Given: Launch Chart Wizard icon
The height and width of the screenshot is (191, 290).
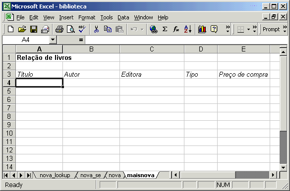Looking at the screenshot, I should [202, 29].
